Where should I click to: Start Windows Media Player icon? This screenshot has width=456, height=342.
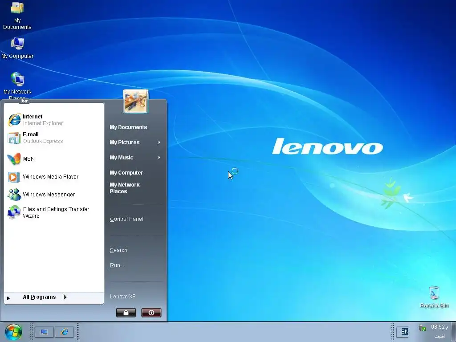click(13, 177)
